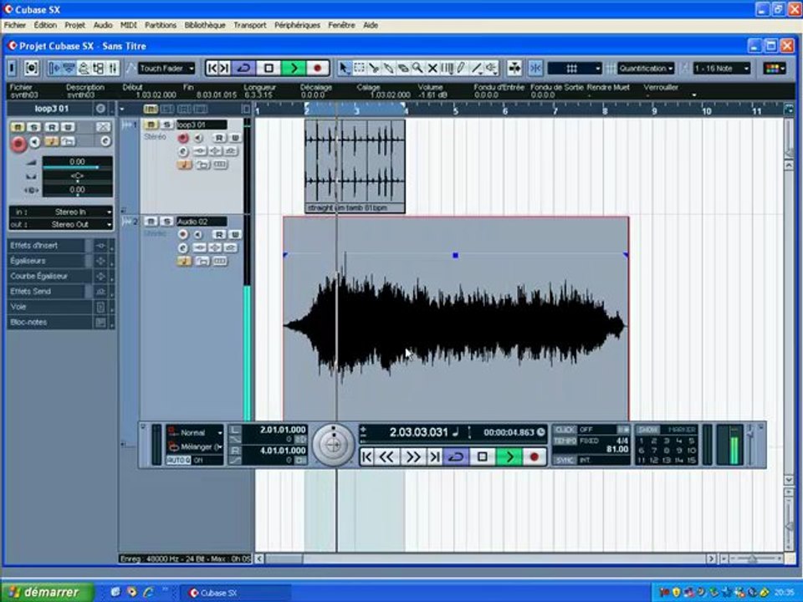The height and width of the screenshot is (602, 803).
Task: Toggle monitor on loop3 01 track
Action: pos(198,138)
